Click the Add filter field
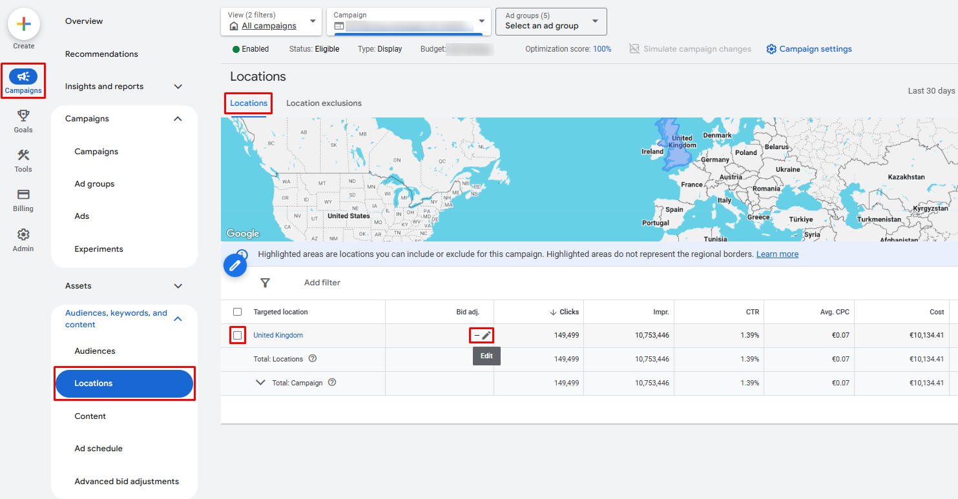Screen dimensions: 958x499 tap(322, 283)
